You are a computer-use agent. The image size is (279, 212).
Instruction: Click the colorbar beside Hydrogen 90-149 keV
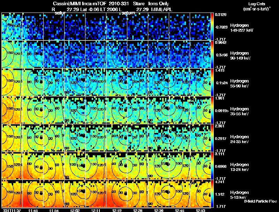pos(212,55)
